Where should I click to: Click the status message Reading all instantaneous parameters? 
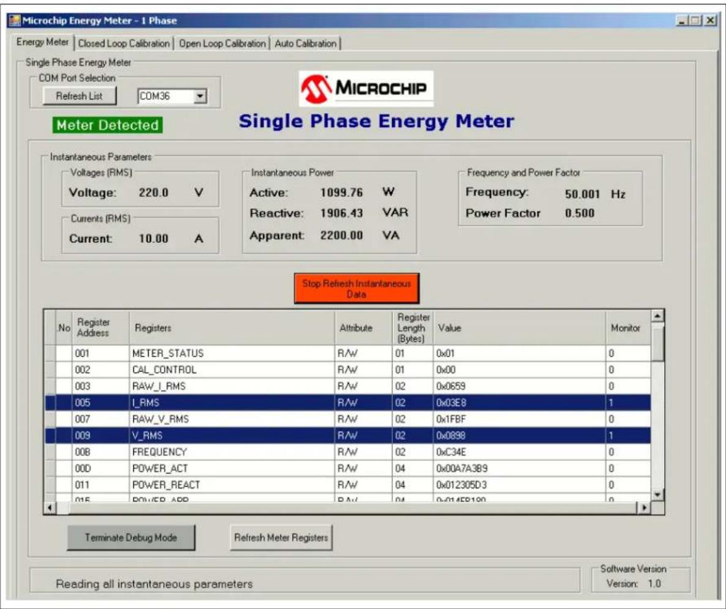(x=154, y=584)
